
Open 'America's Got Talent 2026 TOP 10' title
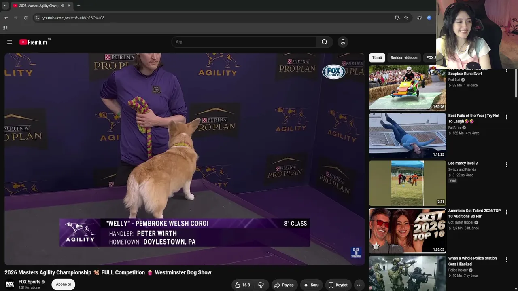point(474,213)
